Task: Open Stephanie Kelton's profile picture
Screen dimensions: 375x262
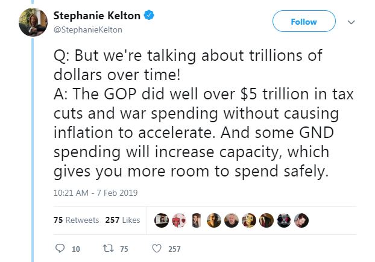Action: coord(33,22)
